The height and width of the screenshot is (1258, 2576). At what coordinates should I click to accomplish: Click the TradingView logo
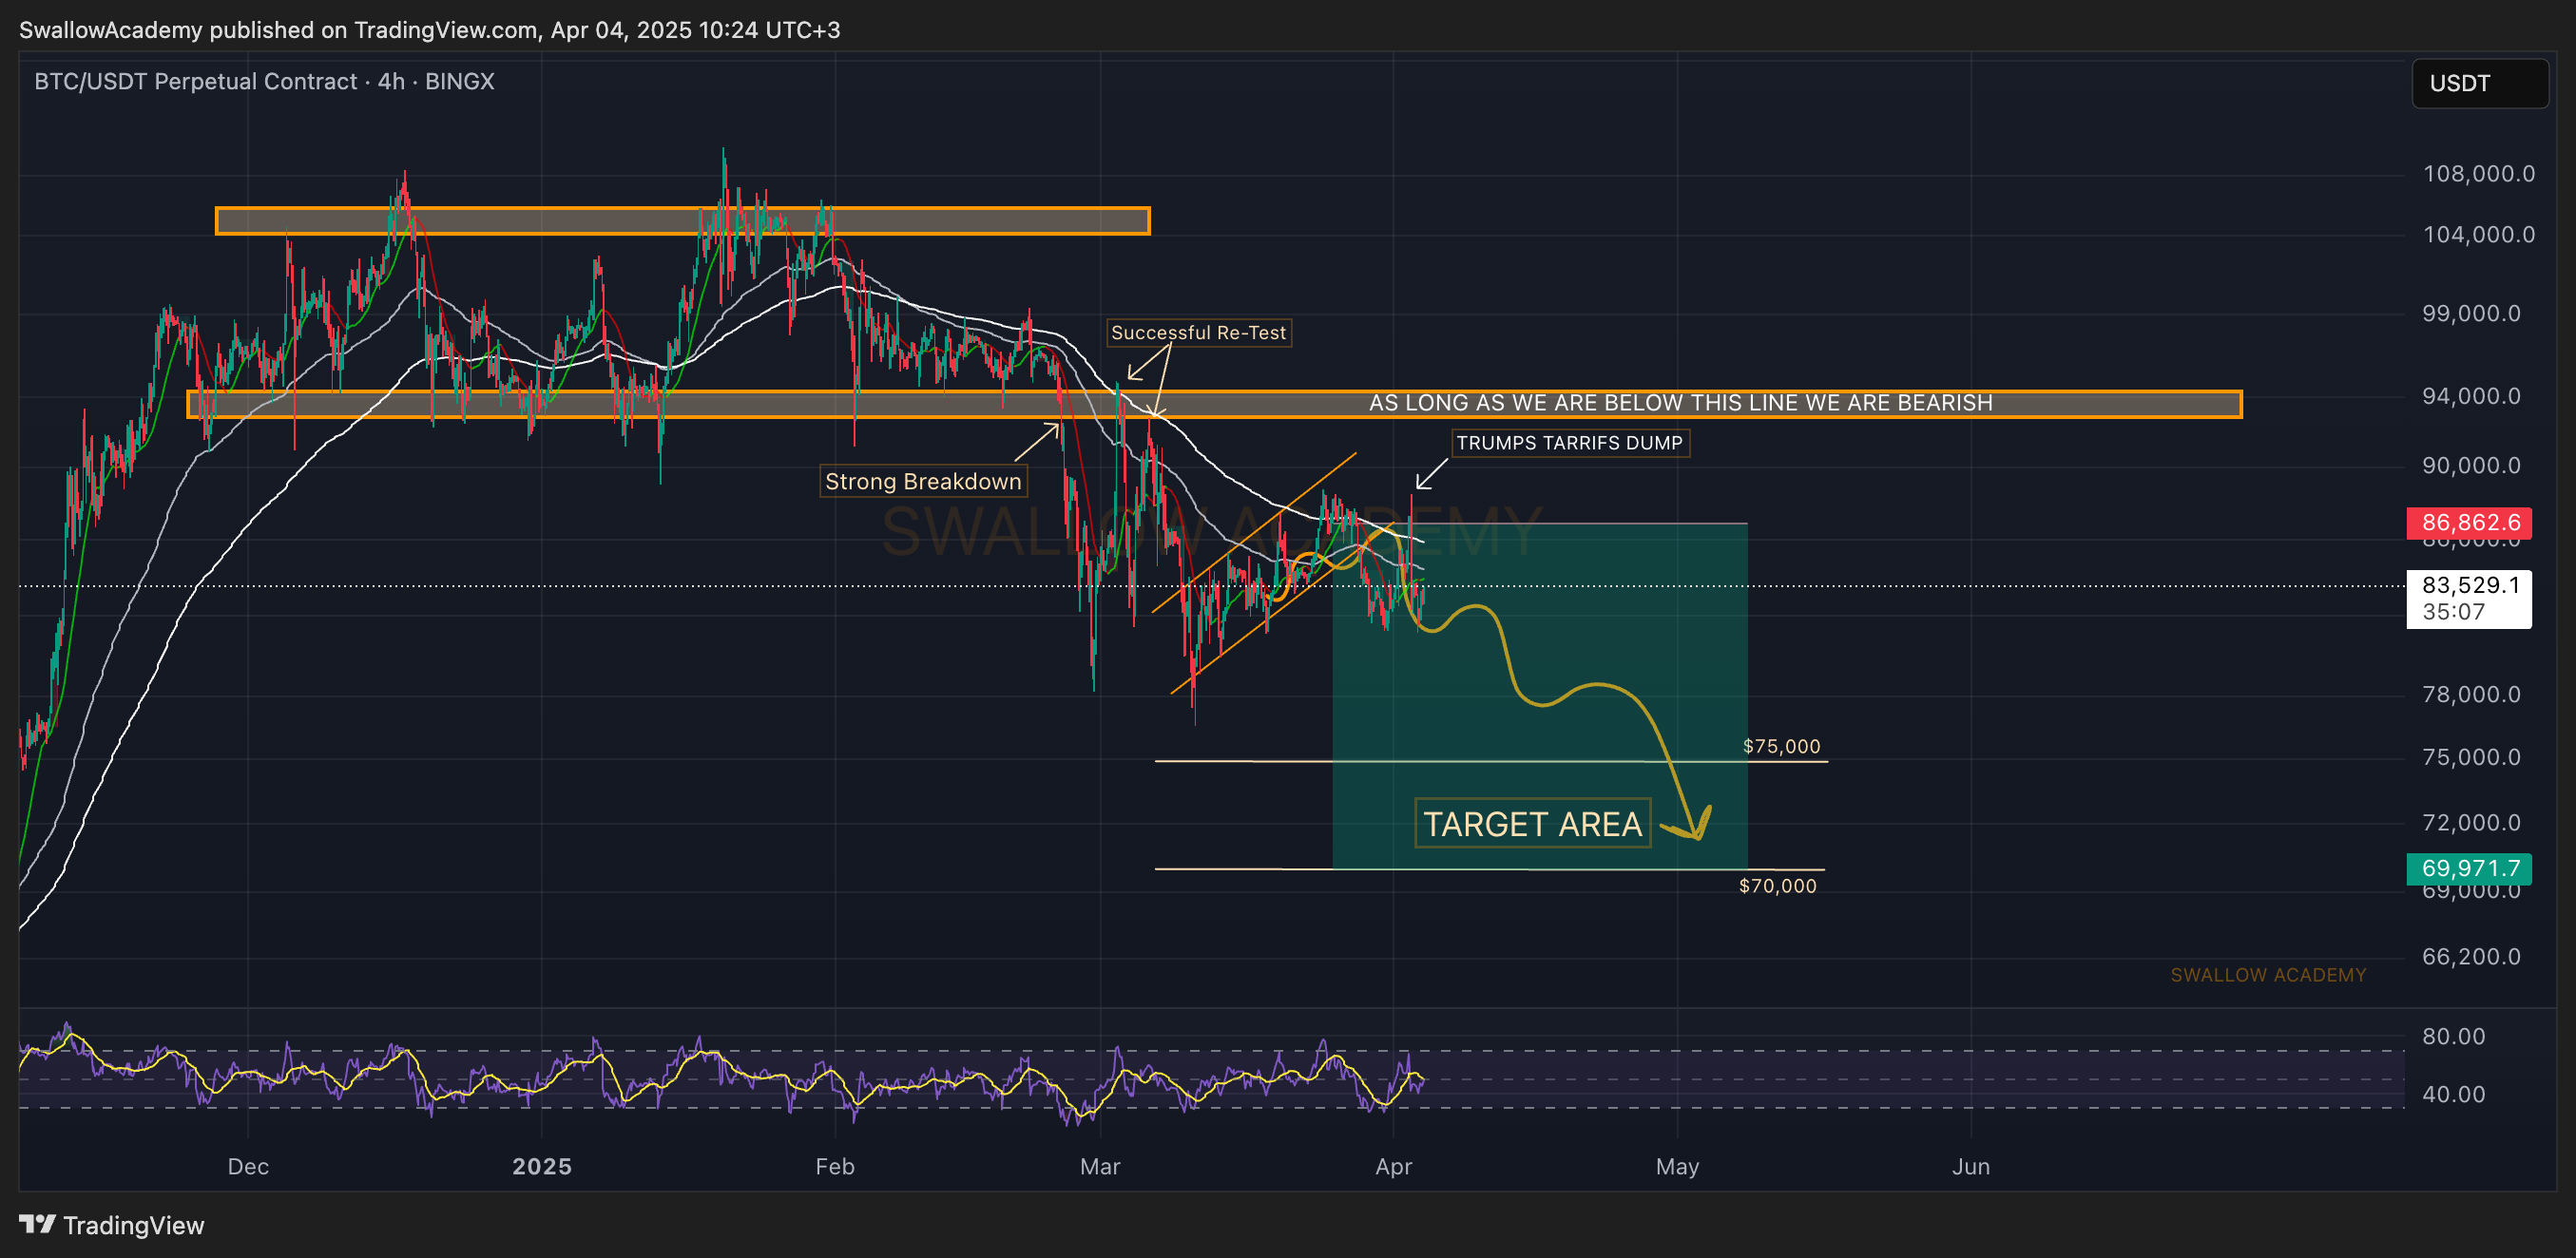(x=112, y=1225)
